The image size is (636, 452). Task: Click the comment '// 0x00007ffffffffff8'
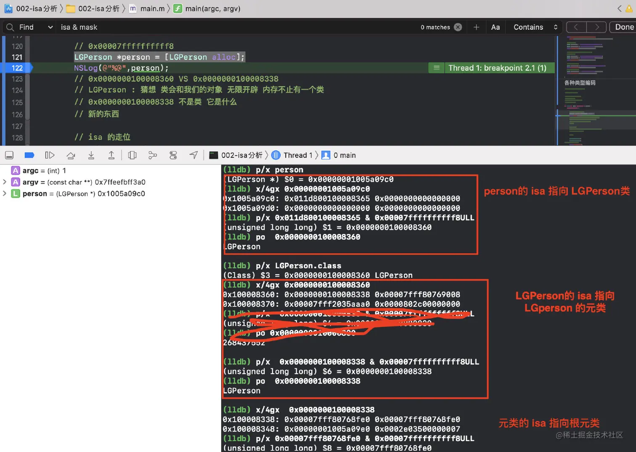click(124, 46)
